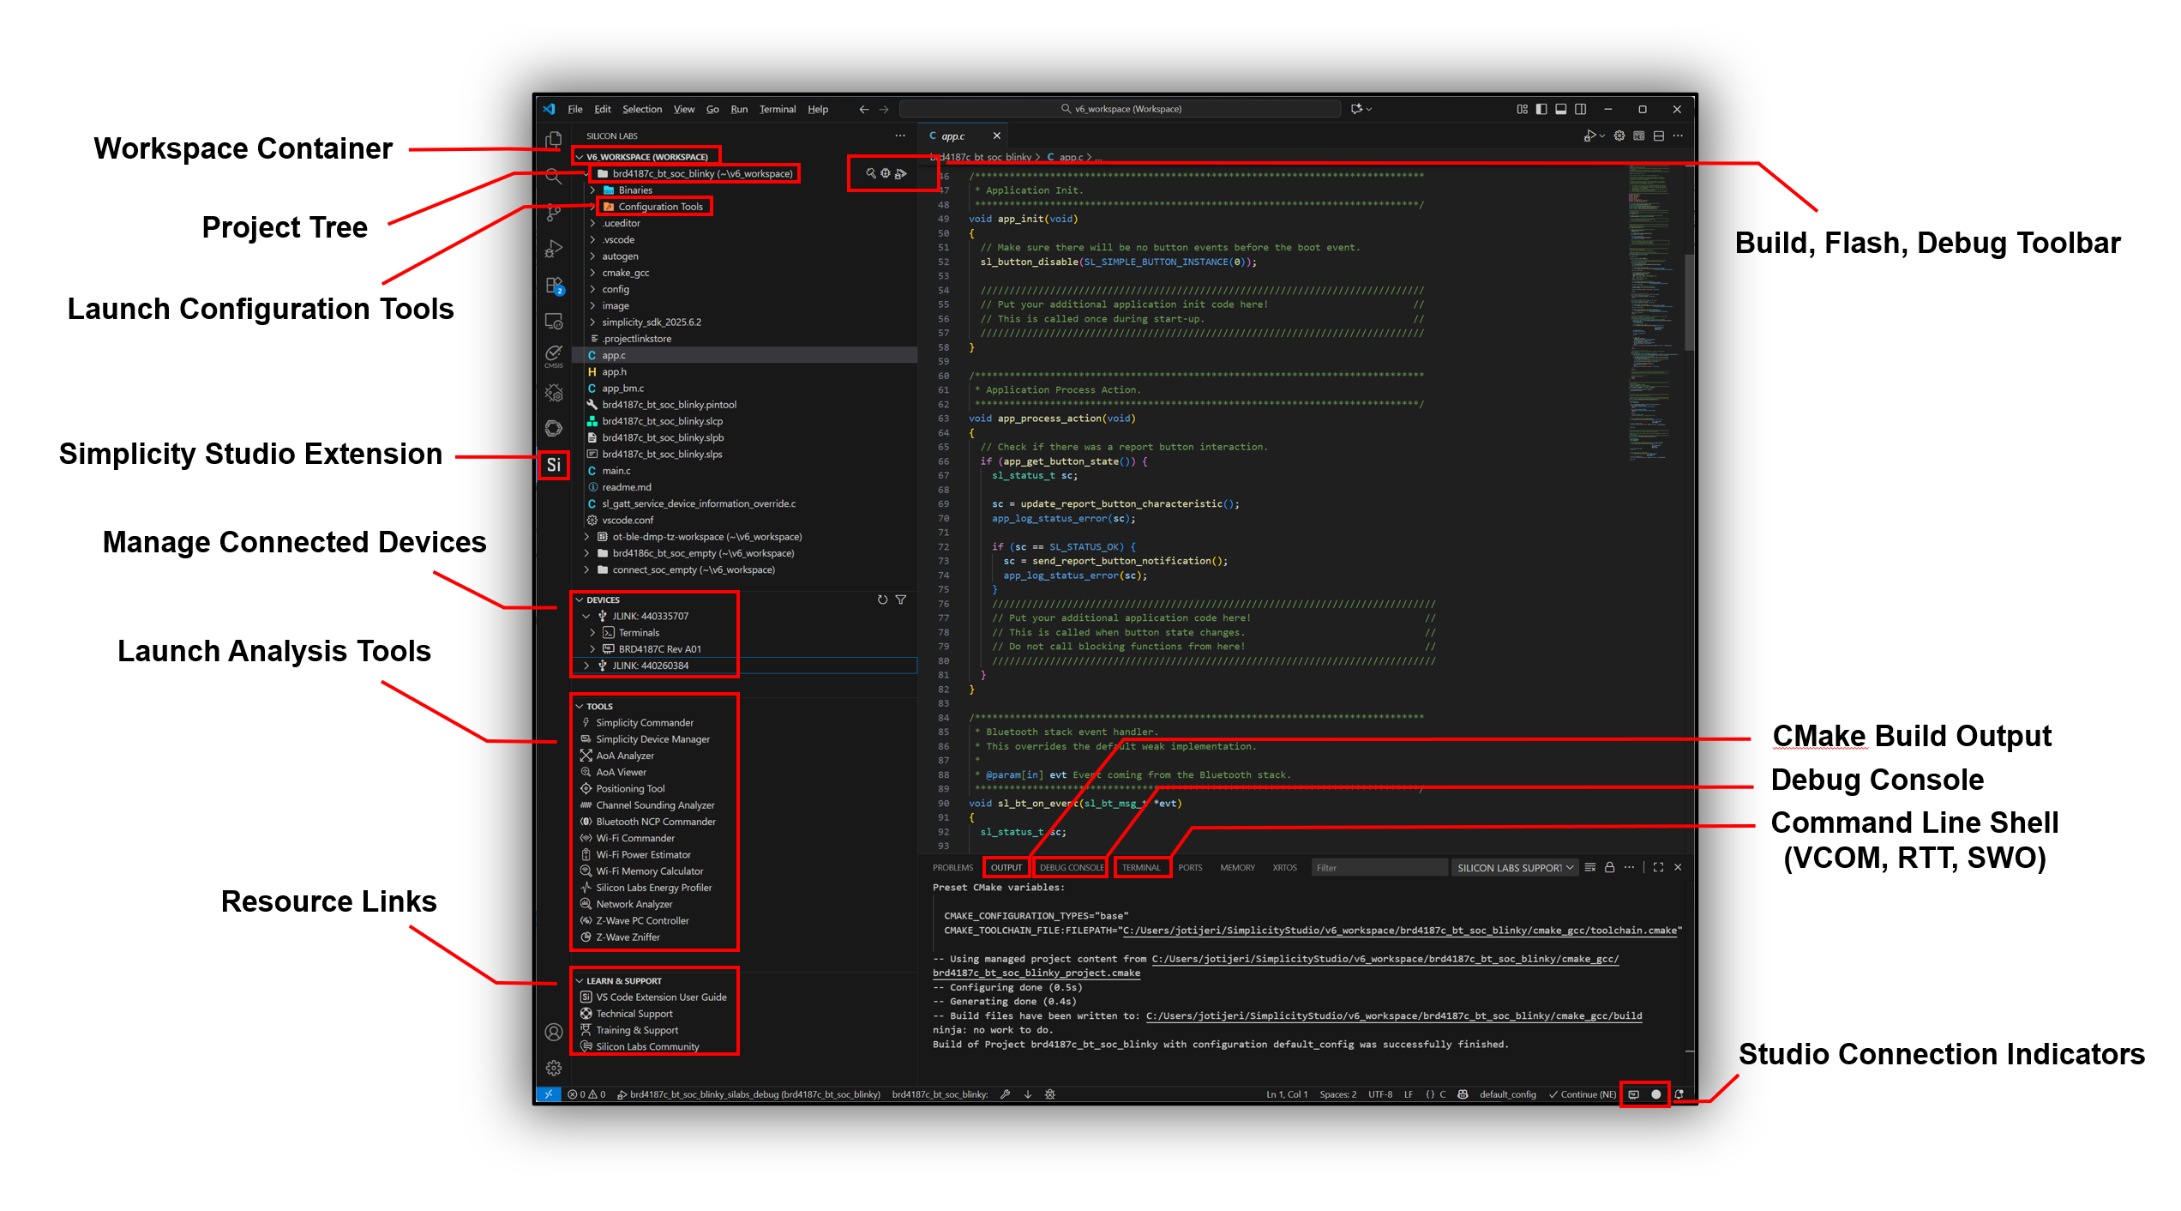Switch to the DEBUG CONSOLE tab
This screenshot has height=1211, width=2181.
(1070, 867)
